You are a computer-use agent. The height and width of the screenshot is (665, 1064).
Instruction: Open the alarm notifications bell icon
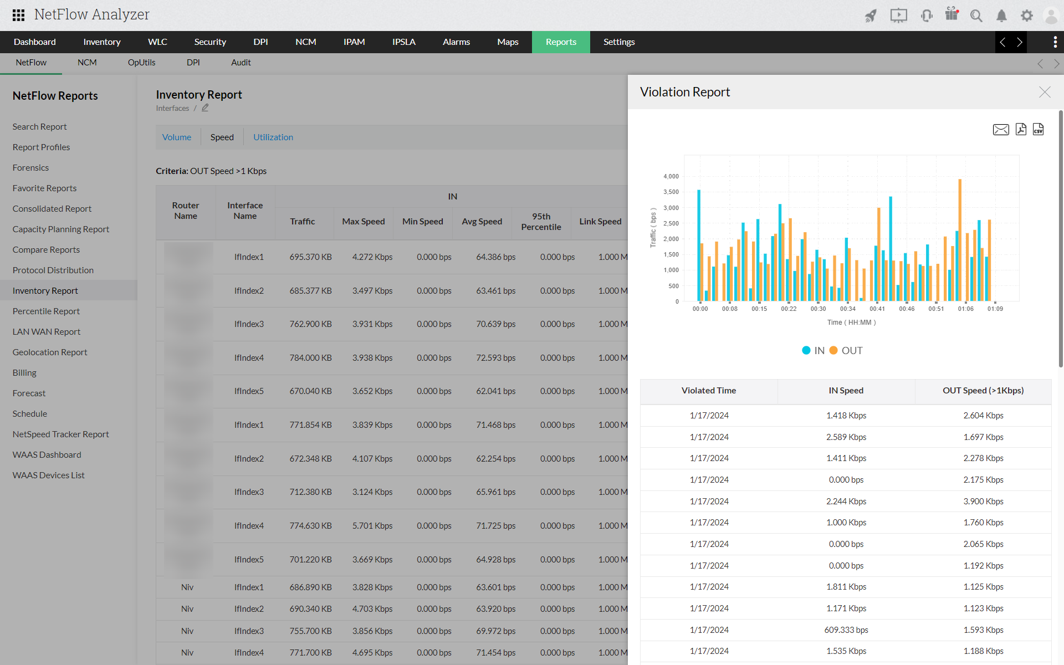point(1001,16)
